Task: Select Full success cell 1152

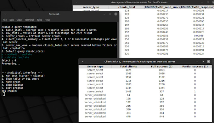Action: pyautogui.click(x=161, y=77)
